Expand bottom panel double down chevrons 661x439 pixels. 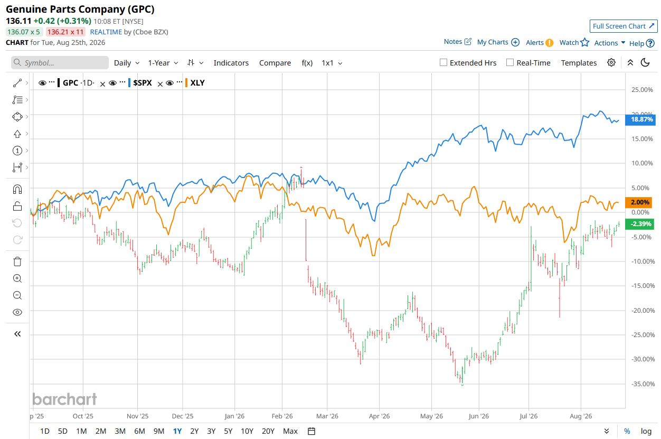pyautogui.click(x=607, y=431)
